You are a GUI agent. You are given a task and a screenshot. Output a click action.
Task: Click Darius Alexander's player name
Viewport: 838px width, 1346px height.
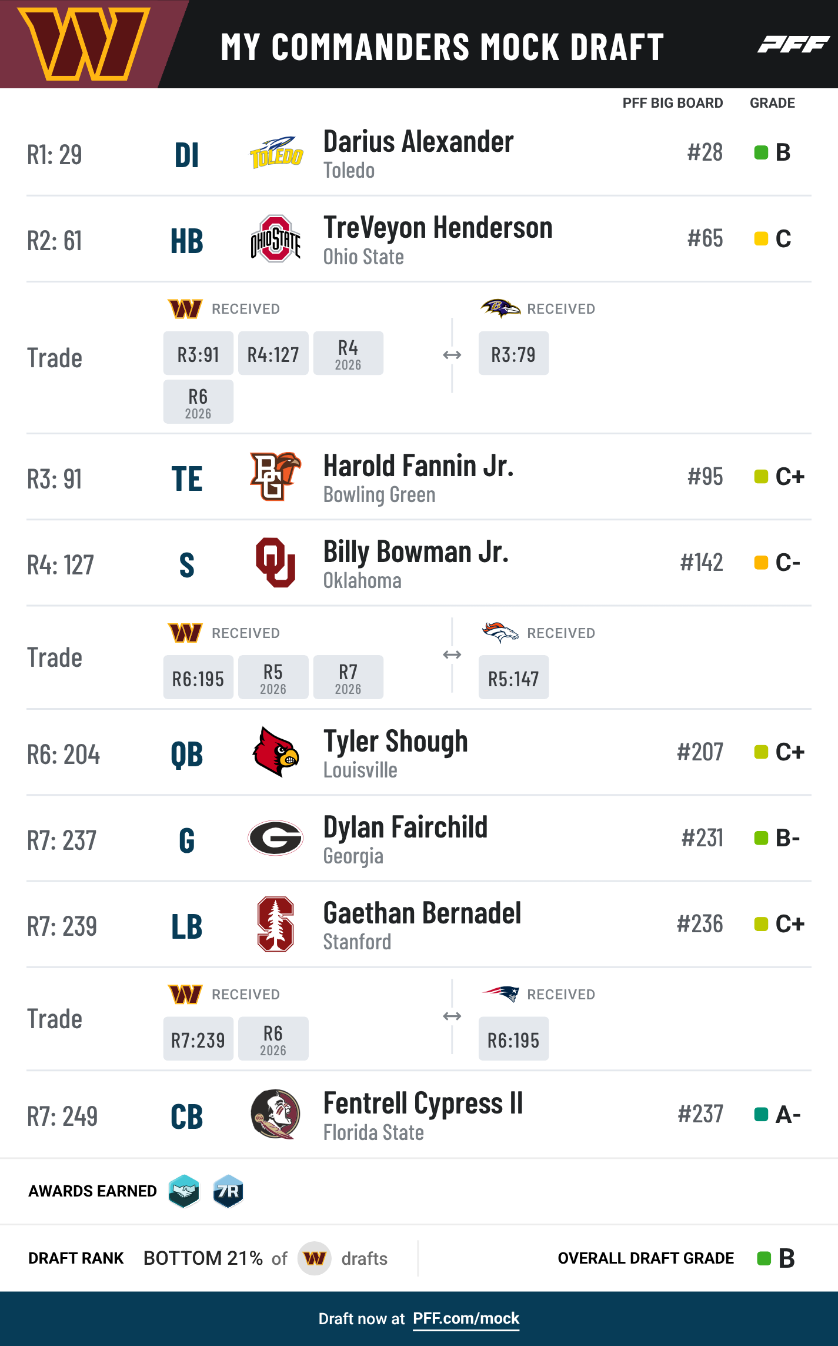coord(419,142)
